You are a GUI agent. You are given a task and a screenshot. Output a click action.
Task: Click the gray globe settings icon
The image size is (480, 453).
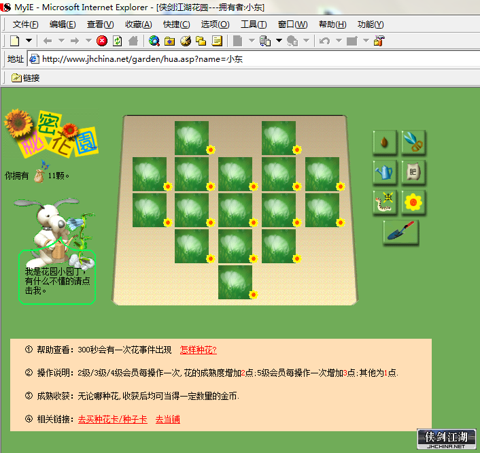tap(292, 41)
